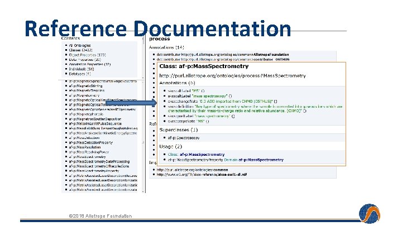
Task: Open the Object Properties (173) link
Action: pos(87,55)
